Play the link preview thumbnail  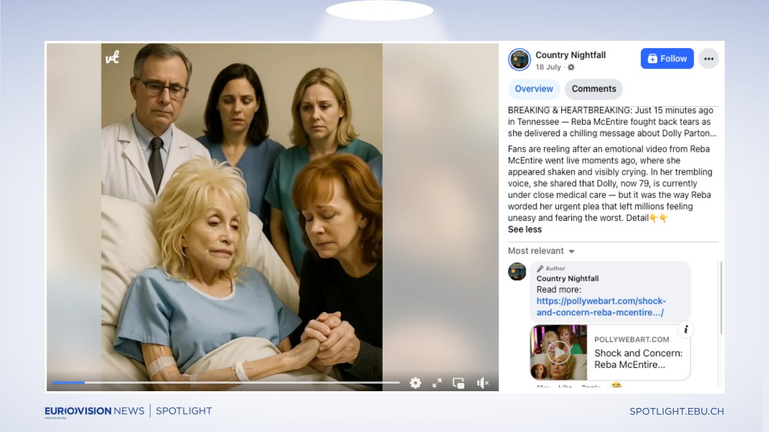(x=558, y=352)
